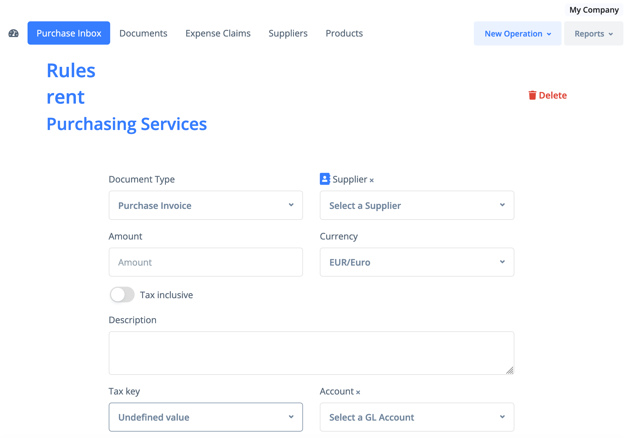The height and width of the screenshot is (438, 638).
Task: Expand the EUR/Euro Currency dropdown
Action: tap(417, 262)
